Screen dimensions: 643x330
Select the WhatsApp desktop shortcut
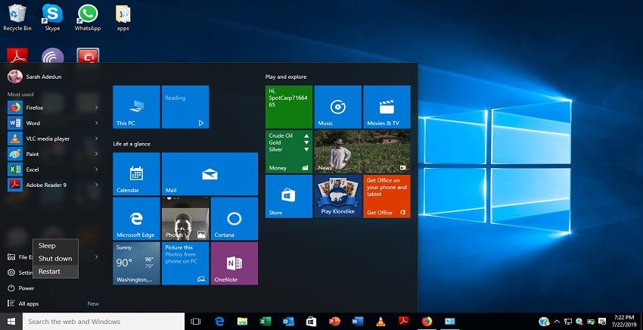pyautogui.click(x=88, y=17)
